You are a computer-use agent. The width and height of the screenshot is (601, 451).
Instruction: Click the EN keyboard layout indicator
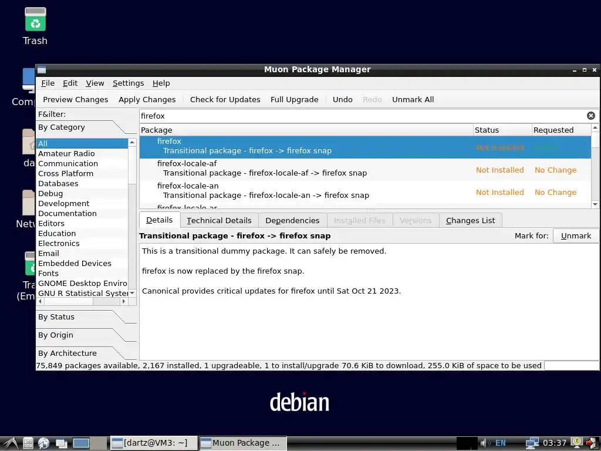click(x=500, y=443)
